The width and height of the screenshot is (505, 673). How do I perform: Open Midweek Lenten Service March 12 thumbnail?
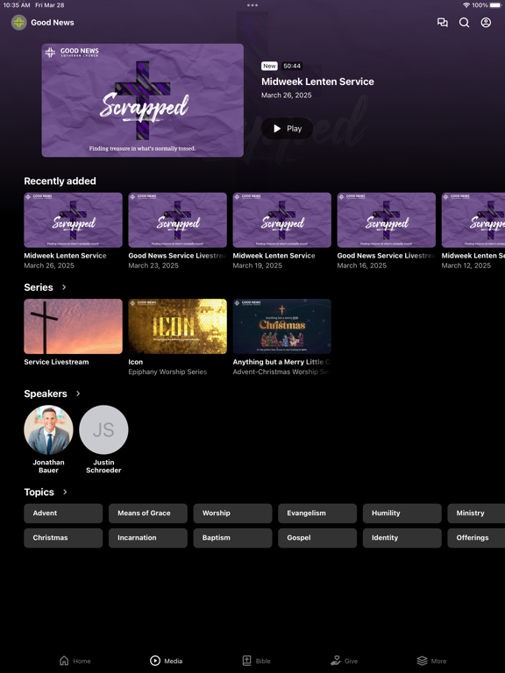(473, 220)
